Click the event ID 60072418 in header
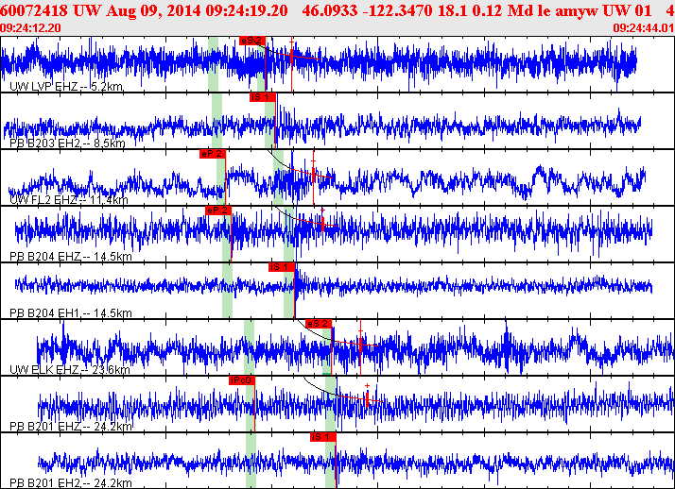 click(32, 8)
